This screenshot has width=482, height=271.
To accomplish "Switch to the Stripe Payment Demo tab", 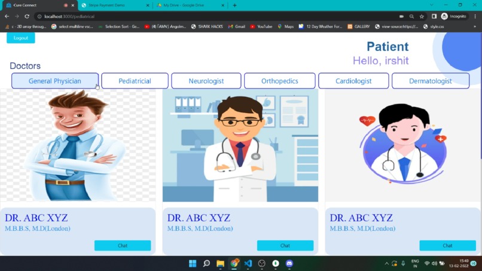I will (115, 5).
